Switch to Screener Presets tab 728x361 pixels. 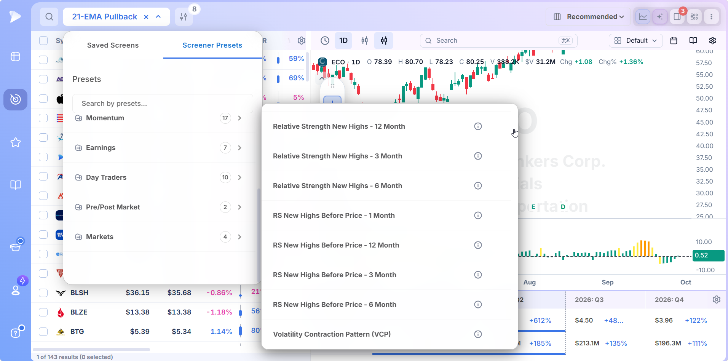click(x=212, y=45)
